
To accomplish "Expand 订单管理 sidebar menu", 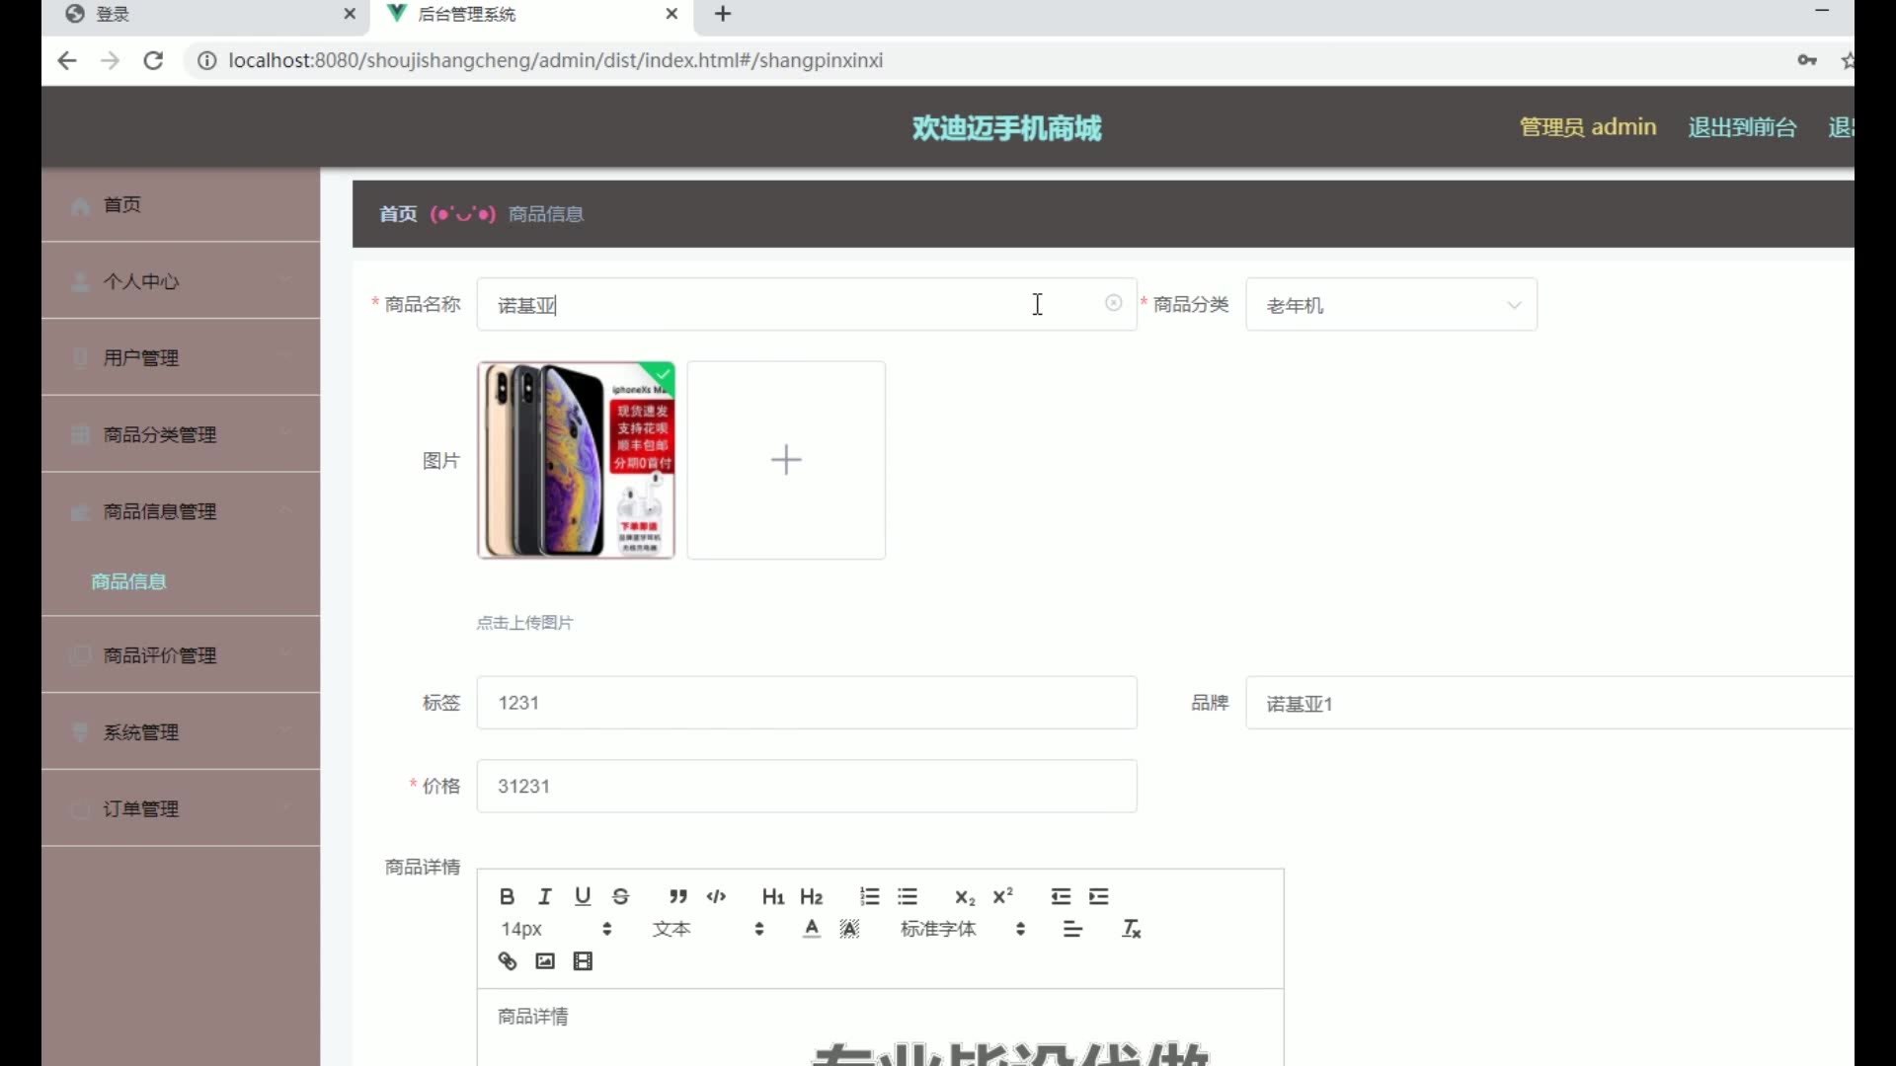I will tap(181, 808).
